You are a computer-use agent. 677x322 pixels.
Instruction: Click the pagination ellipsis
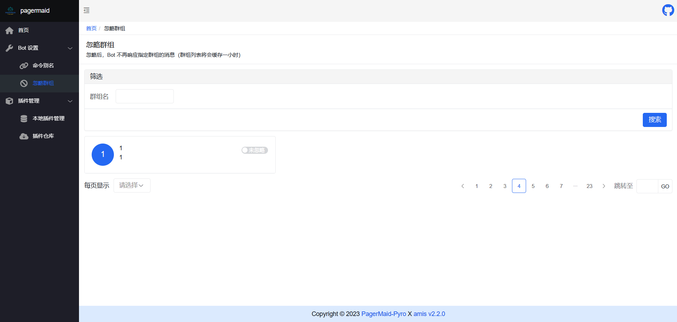pos(575,186)
